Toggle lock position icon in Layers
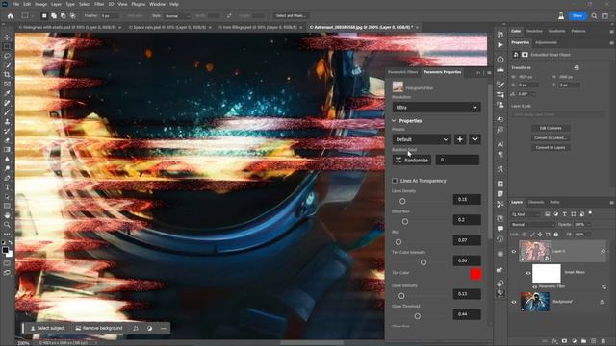This screenshot has width=616, height=346. 540,235
